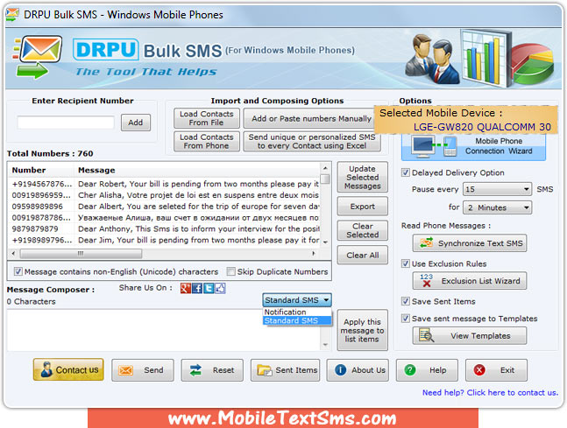Select the Cher Alisha message row
This screenshot has height=428, width=567.
[x=165, y=195]
